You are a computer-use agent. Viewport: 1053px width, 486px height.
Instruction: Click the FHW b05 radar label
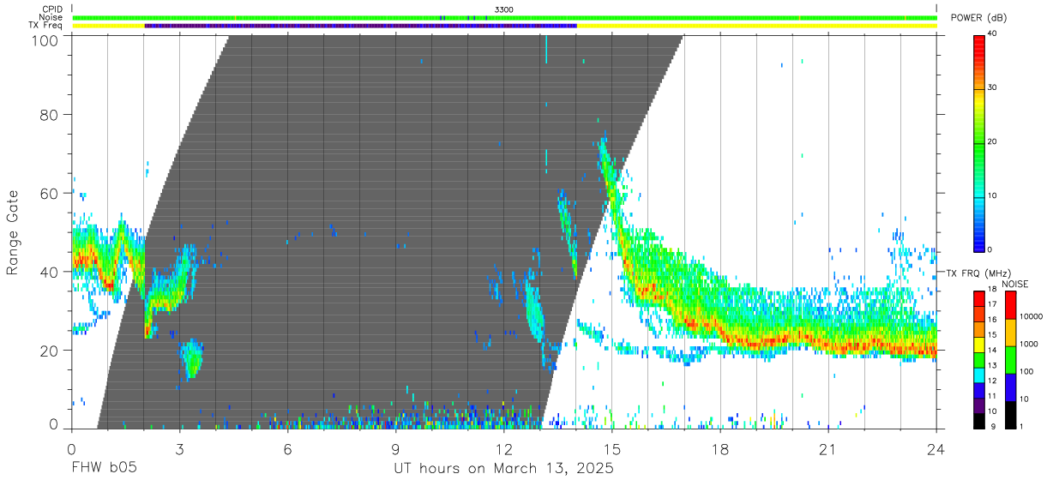(105, 469)
